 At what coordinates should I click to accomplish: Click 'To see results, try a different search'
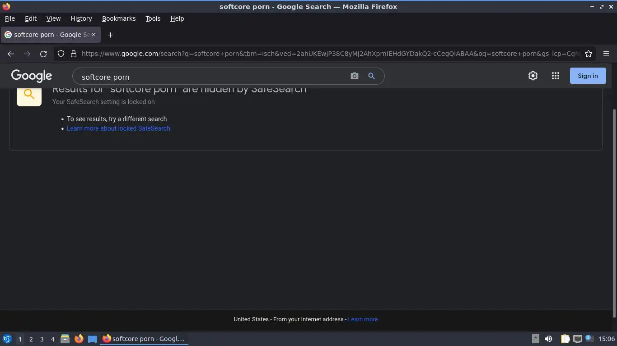(x=117, y=119)
